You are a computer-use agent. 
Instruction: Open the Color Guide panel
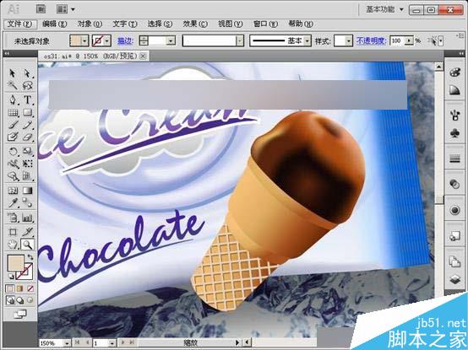[454, 90]
